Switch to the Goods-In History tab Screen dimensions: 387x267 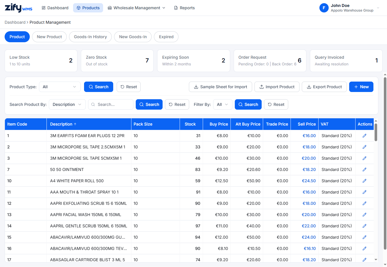90,37
